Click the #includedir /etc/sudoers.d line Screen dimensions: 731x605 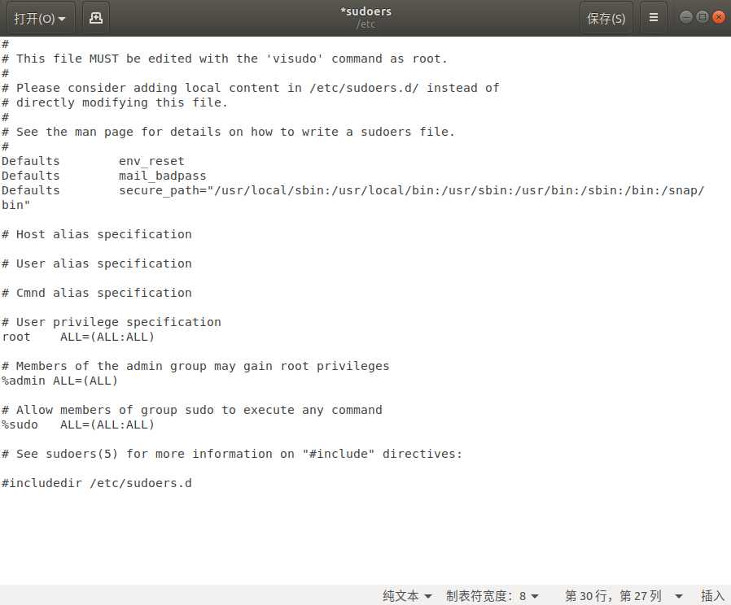point(97,483)
